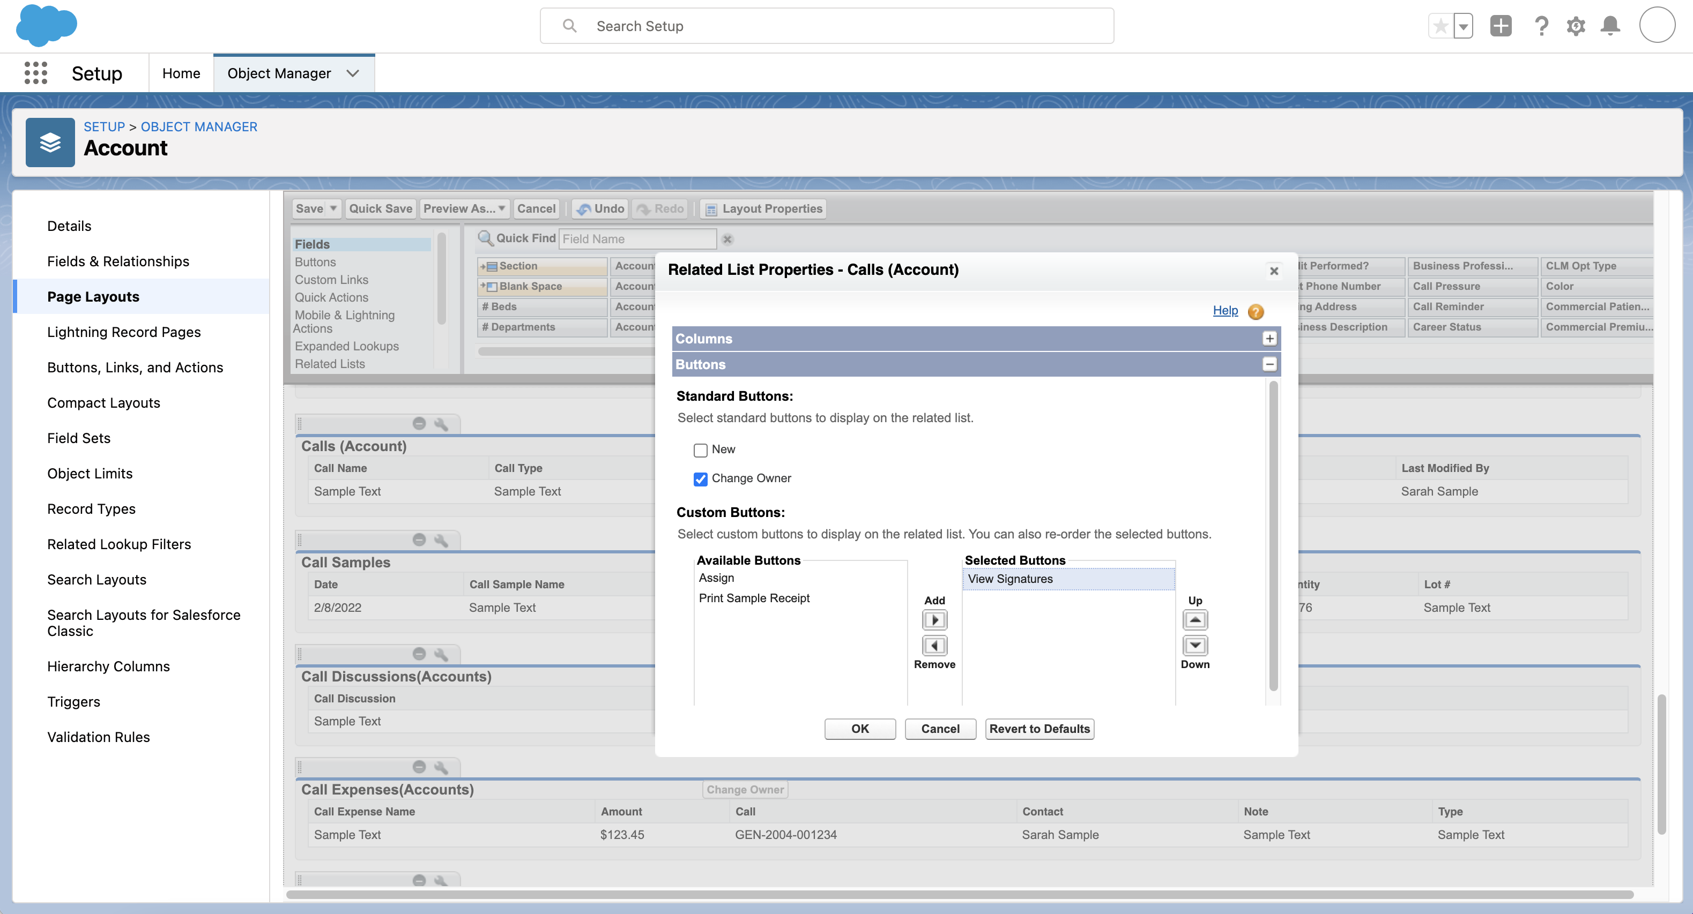Collapse the Buttons section
Screen dimensions: 1693x914
point(1269,364)
